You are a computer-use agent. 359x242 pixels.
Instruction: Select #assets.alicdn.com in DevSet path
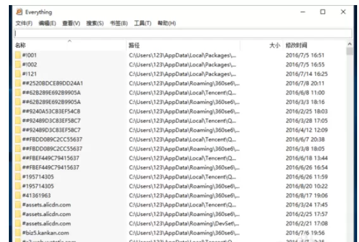click(46, 224)
